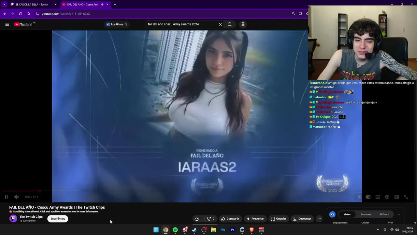Pause the video playback
This screenshot has width=417, height=235.
(x=6, y=197)
